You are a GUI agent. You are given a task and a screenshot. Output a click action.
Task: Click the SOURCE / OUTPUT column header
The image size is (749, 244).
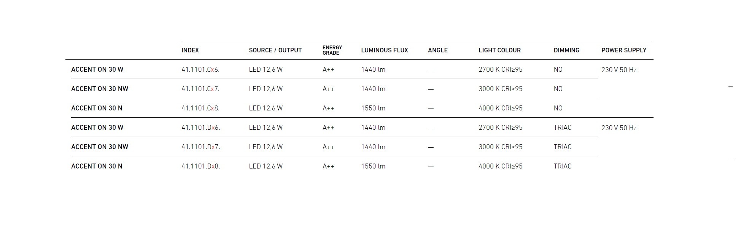click(275, 50)
